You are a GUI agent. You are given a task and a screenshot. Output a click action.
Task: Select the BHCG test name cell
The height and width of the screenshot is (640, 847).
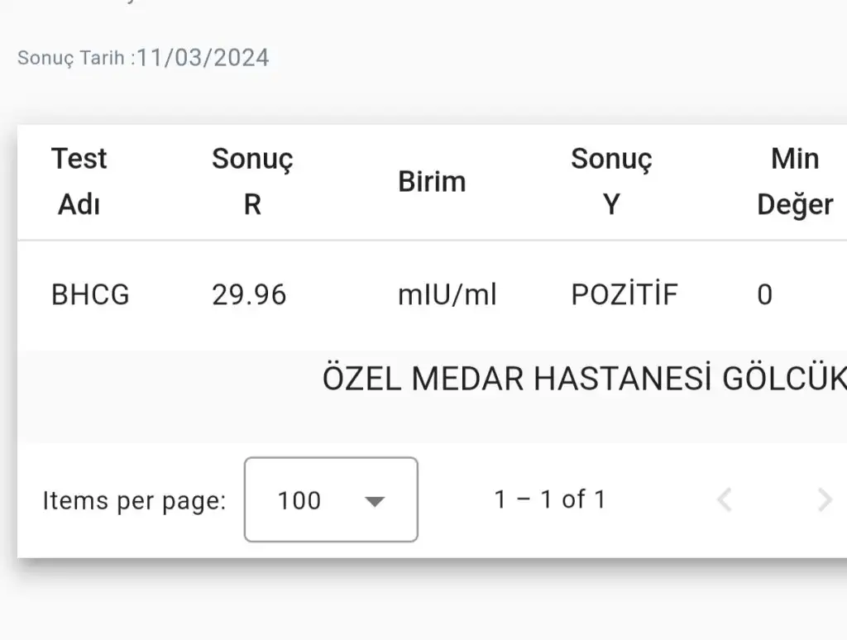90,295
